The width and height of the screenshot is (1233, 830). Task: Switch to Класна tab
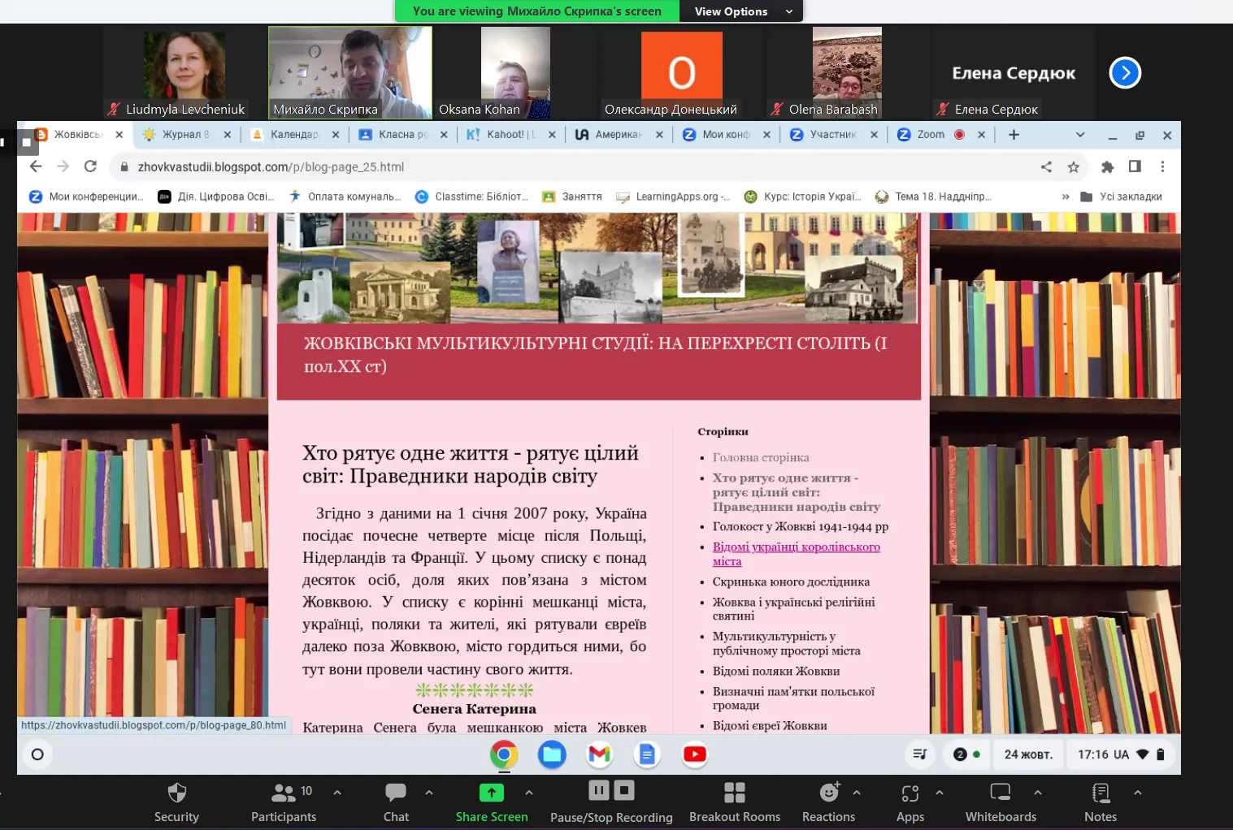(403, 135)
